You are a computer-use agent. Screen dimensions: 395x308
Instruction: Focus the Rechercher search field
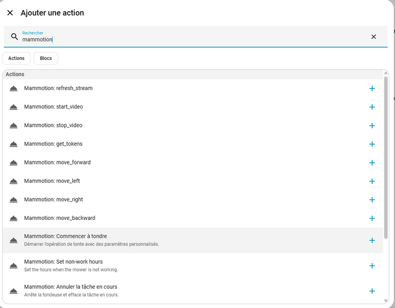point(195,36)
